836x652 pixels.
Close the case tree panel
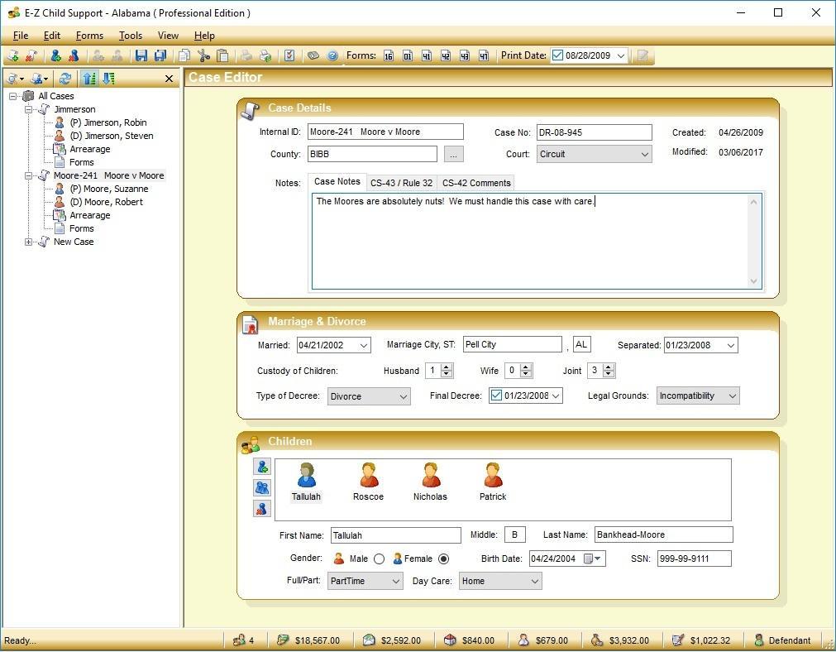[169, 79]
